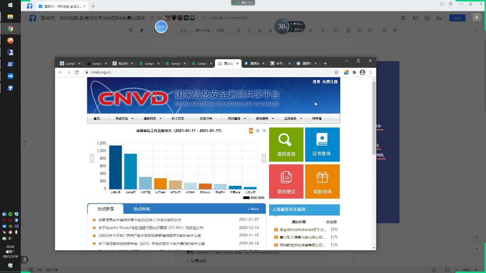Toggle underline in the document toolbar
Image resolution: width=486 pixels, height=273 pixels.
(x=260, y=30)
